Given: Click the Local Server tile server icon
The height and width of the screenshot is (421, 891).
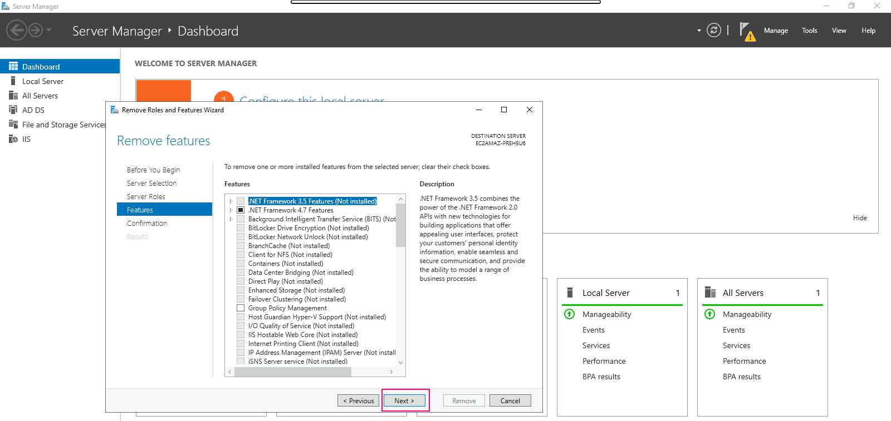Looking at the screenshot, I should [570, 293].
